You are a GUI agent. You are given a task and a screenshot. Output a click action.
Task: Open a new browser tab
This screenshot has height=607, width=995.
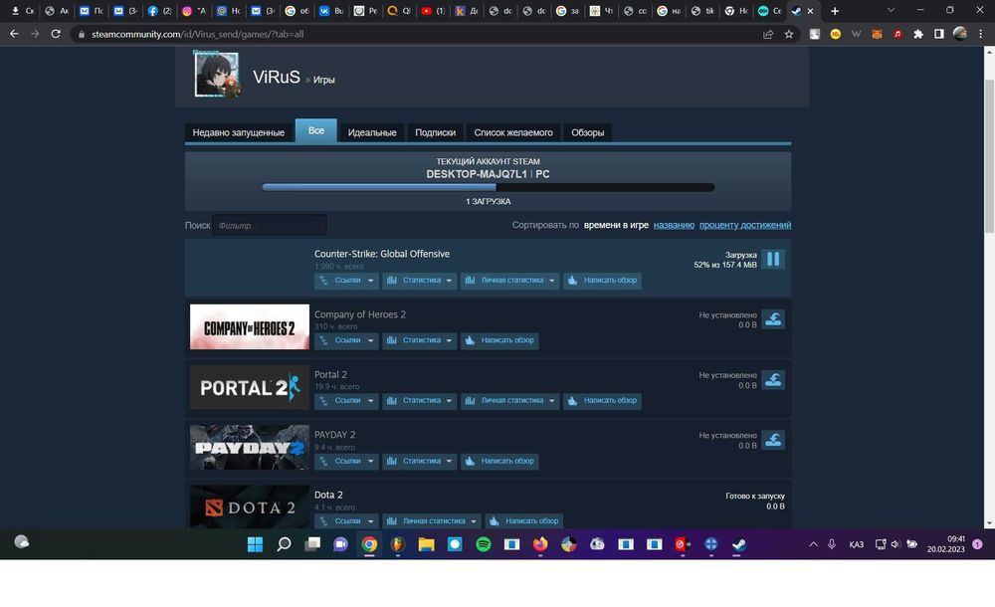[x=835, y=11]
